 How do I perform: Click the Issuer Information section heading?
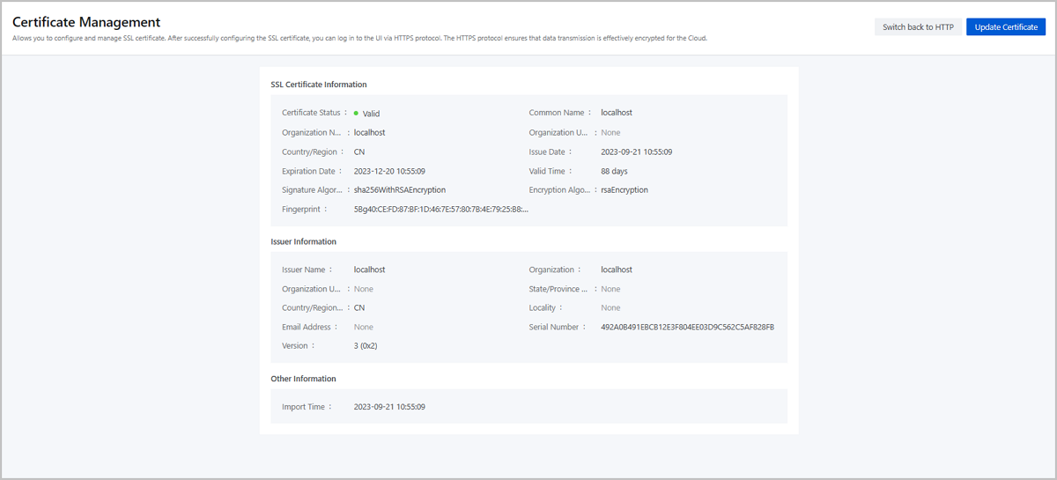(304, 241)
